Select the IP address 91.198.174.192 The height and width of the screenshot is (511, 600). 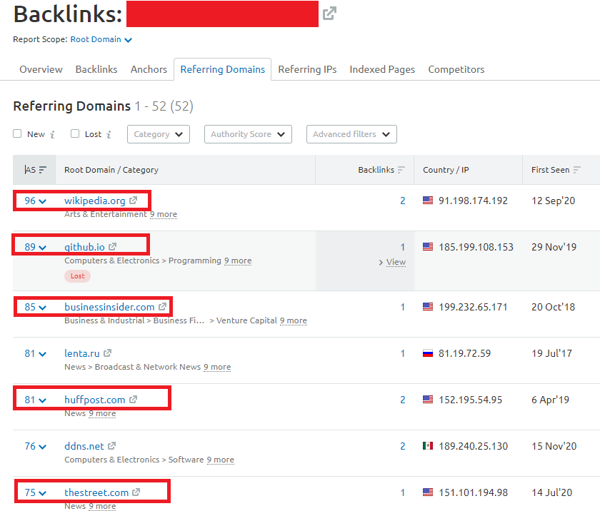tap(473, 201)
